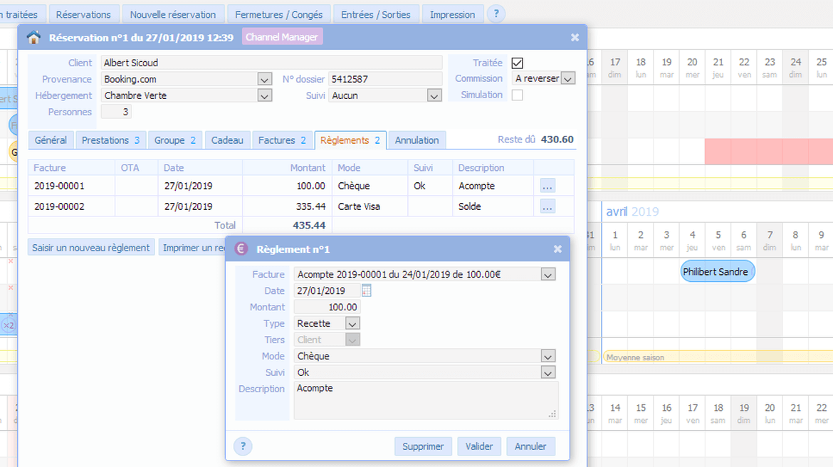This screenshot has width=833, height=467.
Task: Open details button for Carte Visa row
Action: pos(547,206)
